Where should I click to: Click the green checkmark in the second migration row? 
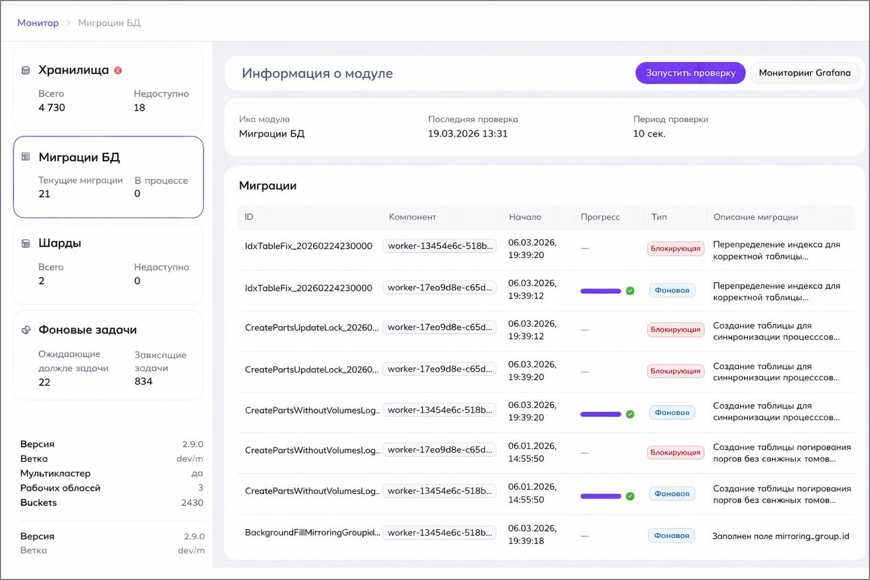tap(630, 291)
